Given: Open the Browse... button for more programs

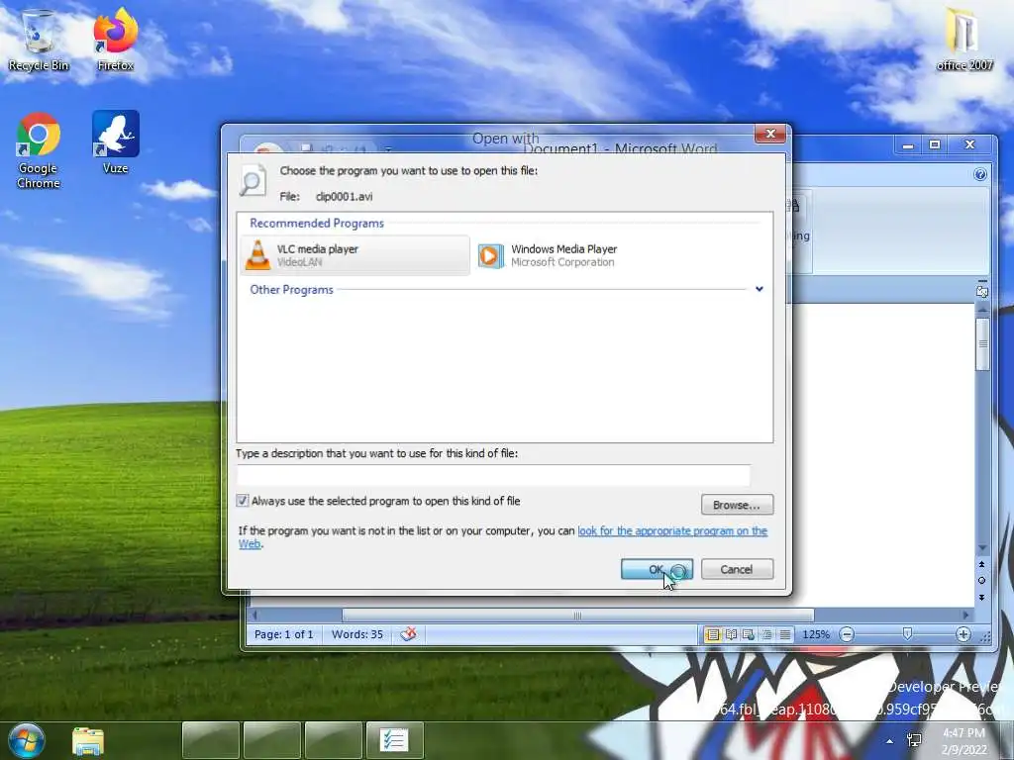Looking at the screenshot, I should 737,505.
